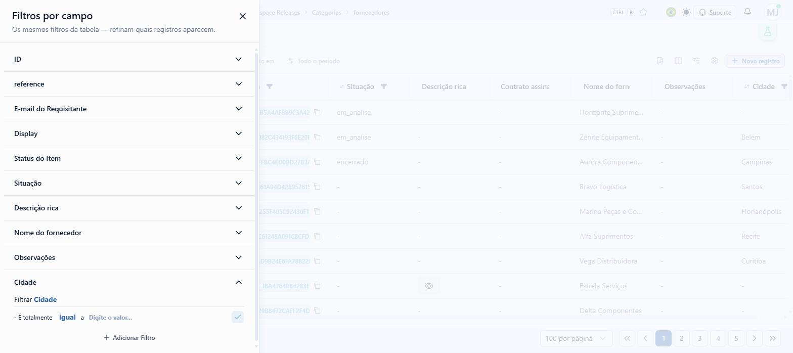Click the export file download icon

coord(660,61)
